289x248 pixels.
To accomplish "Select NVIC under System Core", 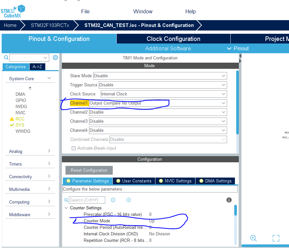I will [21, 113].
